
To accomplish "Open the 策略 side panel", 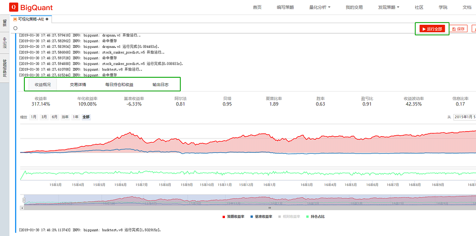I will 5,23.
